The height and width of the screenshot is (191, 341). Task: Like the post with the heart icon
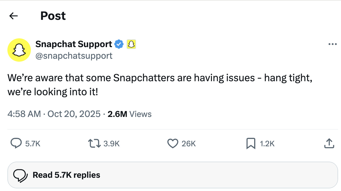coord(173,143)
